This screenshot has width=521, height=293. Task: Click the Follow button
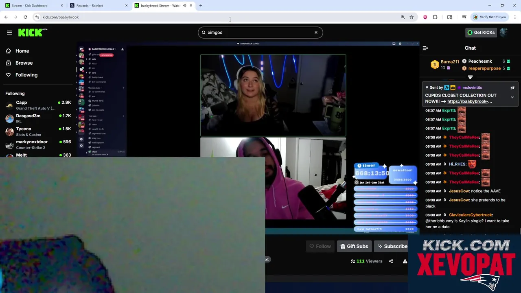click(320, 246)
